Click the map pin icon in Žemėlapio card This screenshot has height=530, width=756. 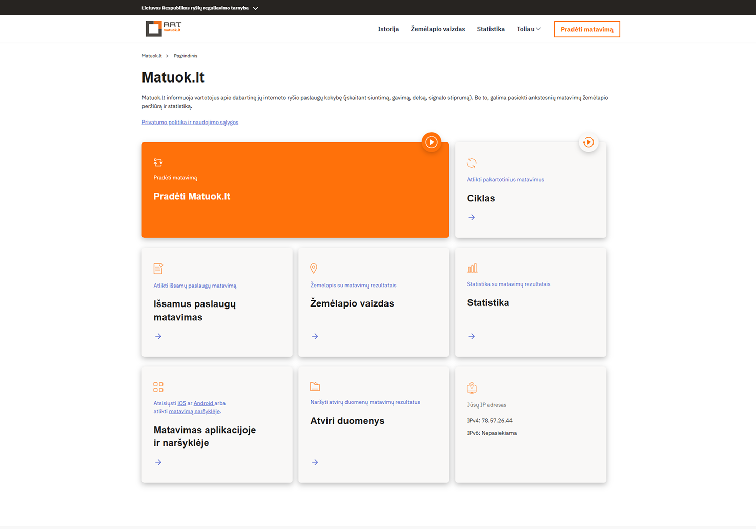(314, 268)
